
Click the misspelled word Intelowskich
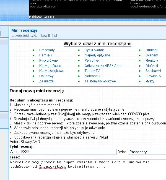[x=53, y=166]
